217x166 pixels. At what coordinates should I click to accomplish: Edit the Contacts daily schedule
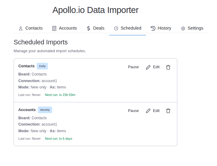[x=153, y=67]
